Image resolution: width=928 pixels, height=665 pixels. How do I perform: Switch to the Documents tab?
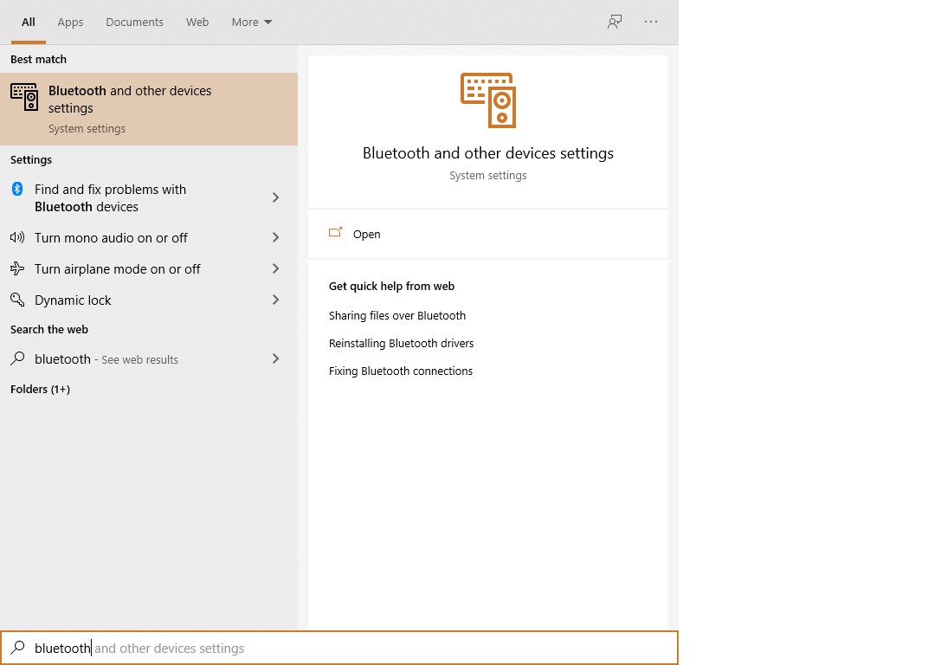(x=134, y=22)
